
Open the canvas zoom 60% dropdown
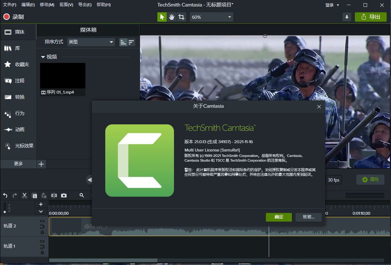pyautogui.click(x=212, y=17)
